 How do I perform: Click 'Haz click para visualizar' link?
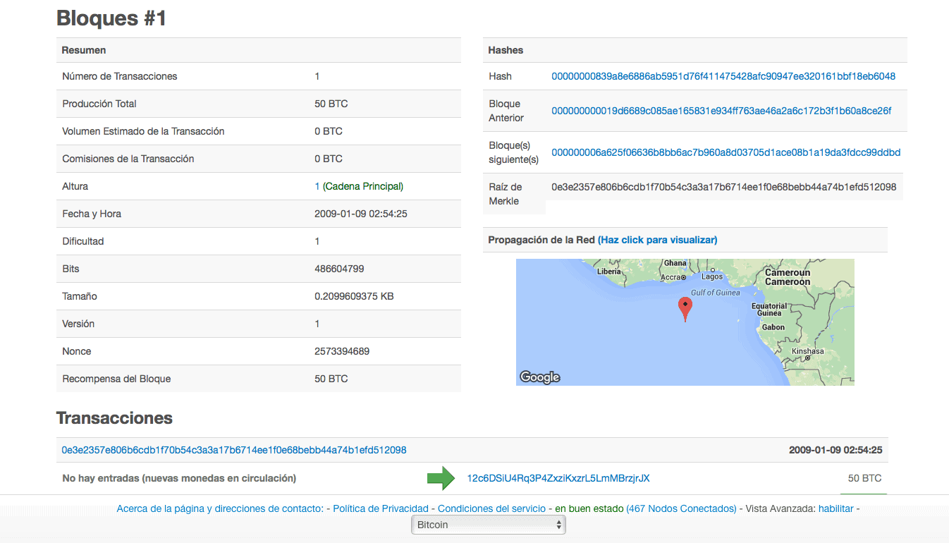[x=658, y=240]
